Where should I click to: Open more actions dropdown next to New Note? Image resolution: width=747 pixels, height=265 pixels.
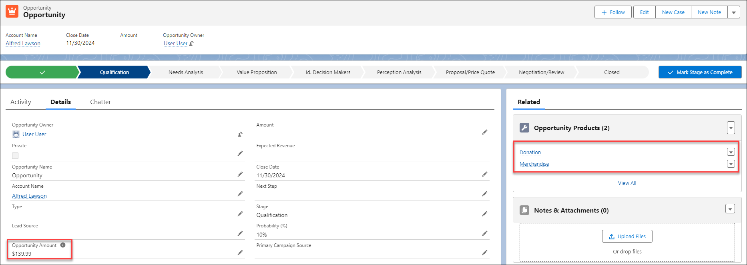pyautogui.click(x=733, y=12)
